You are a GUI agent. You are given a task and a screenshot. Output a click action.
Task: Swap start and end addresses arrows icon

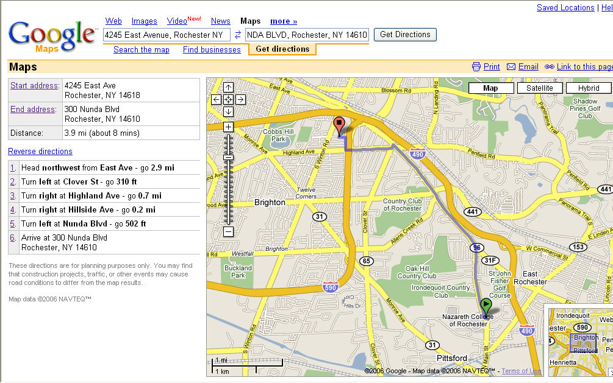(238, 35)
